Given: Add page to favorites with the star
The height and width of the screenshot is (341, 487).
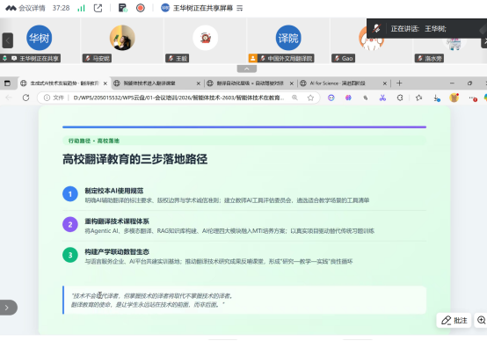Looking at the screenshot, I should point(310,98).
